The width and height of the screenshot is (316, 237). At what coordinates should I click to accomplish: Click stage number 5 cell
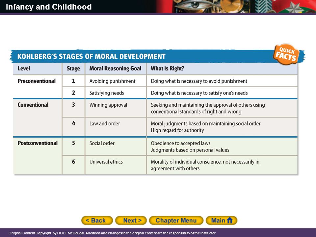point(73,146)
